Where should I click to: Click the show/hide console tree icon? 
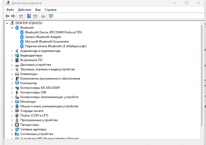pos(21,16)
